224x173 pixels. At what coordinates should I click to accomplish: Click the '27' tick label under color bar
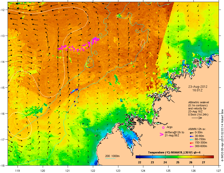point(203,162)
